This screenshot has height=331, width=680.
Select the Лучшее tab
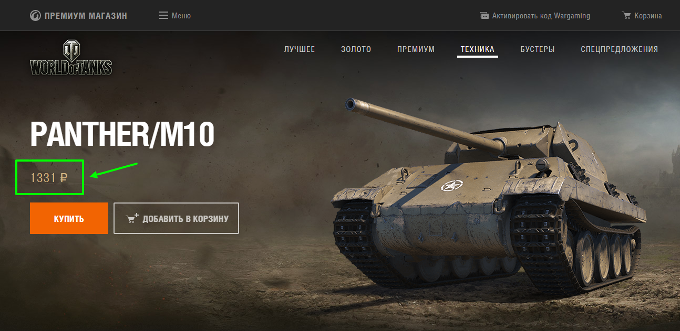click(x=300, y=49)
